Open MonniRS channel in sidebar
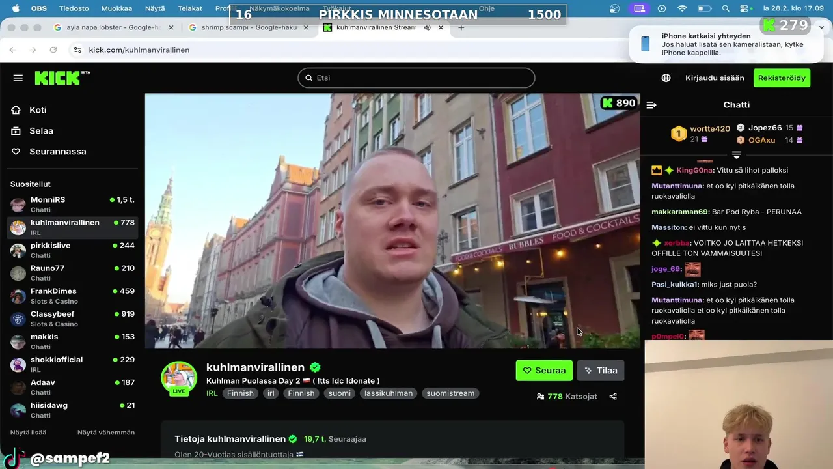This screenshot has height=469, width=833. point(72,205)
